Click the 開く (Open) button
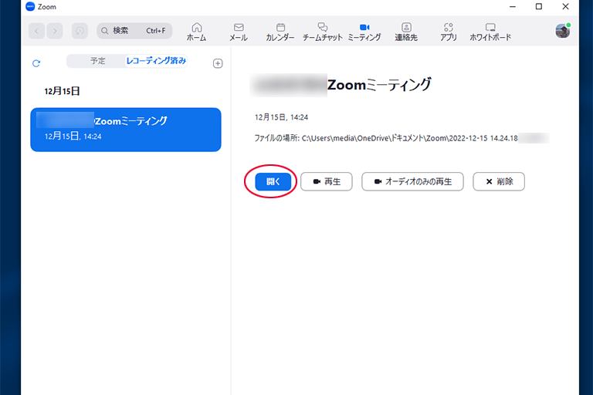 click(x=273, y=181)
